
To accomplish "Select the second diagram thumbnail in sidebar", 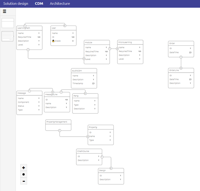I will (x=8, y=36).
